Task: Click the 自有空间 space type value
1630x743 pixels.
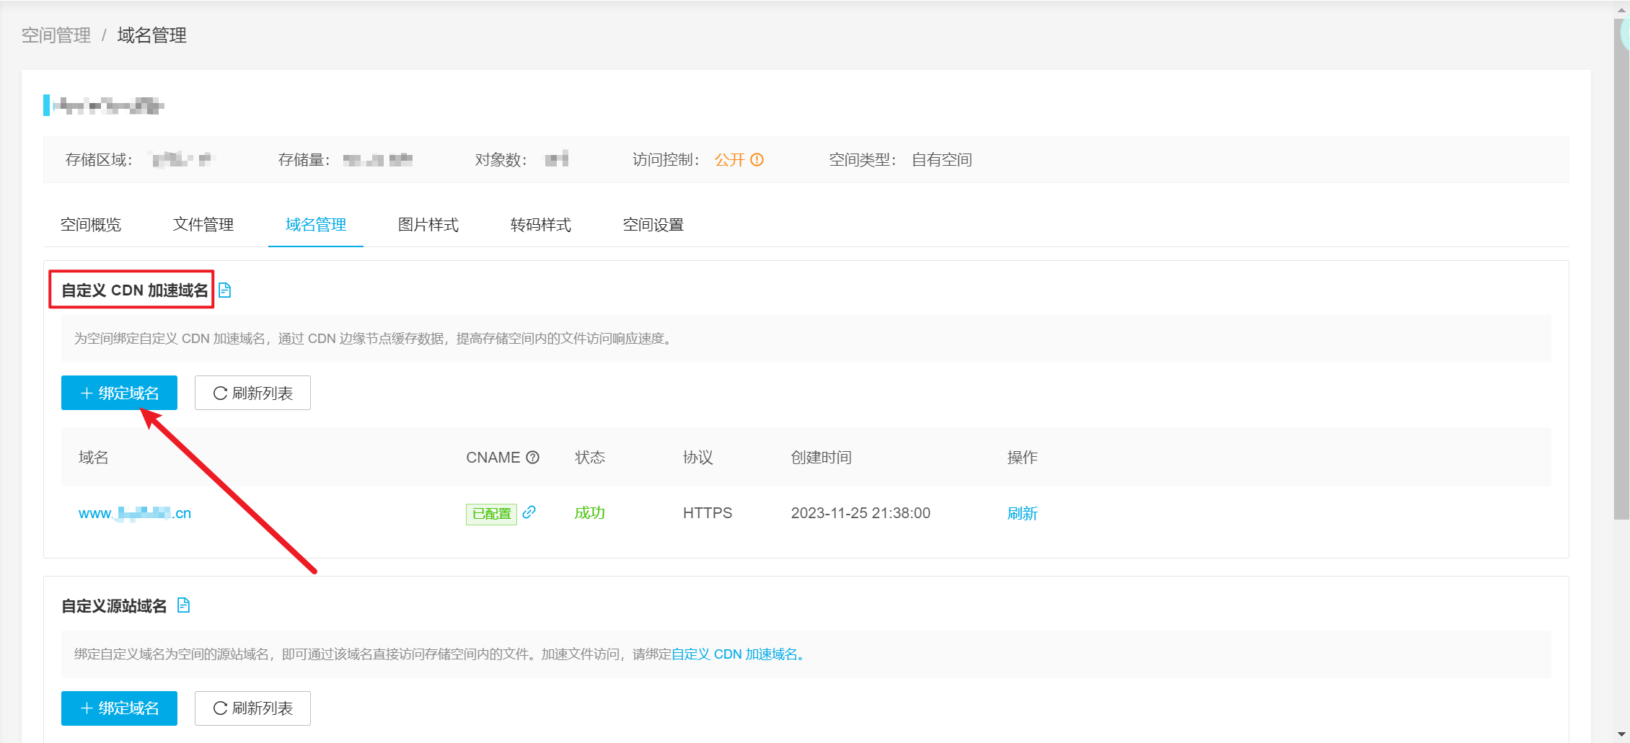Action: point(942,160)
